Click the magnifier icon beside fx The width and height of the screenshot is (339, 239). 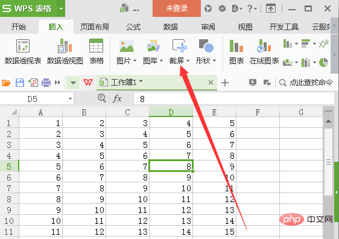(x=102, y=98)
